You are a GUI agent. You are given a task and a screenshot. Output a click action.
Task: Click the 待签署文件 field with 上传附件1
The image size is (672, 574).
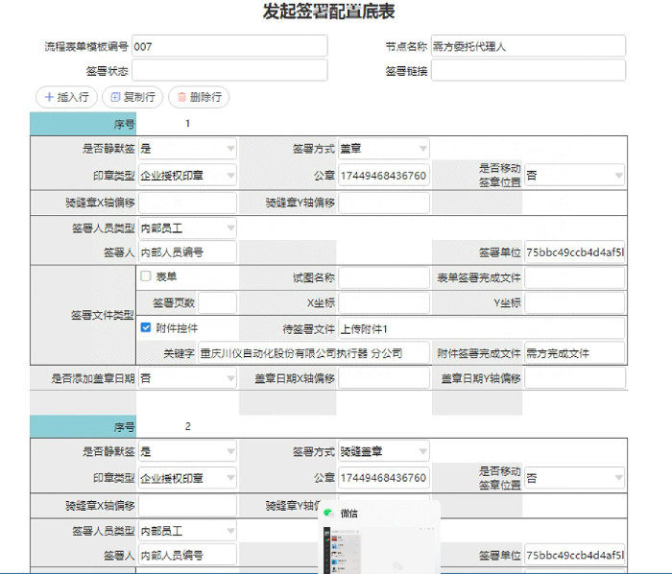383,328
